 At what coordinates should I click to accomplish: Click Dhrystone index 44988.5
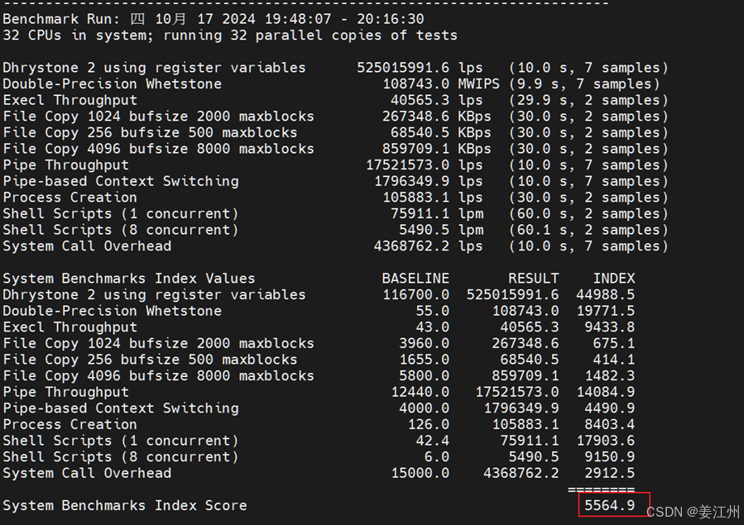(606, 294)
